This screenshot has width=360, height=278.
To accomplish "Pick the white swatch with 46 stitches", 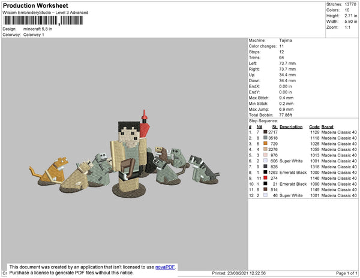I will 265,195.
